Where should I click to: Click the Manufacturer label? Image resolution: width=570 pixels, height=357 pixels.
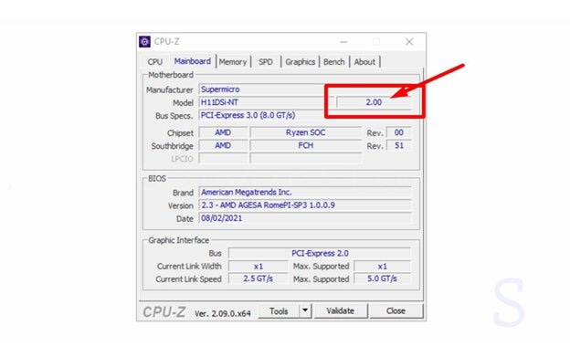click(169, 89)
